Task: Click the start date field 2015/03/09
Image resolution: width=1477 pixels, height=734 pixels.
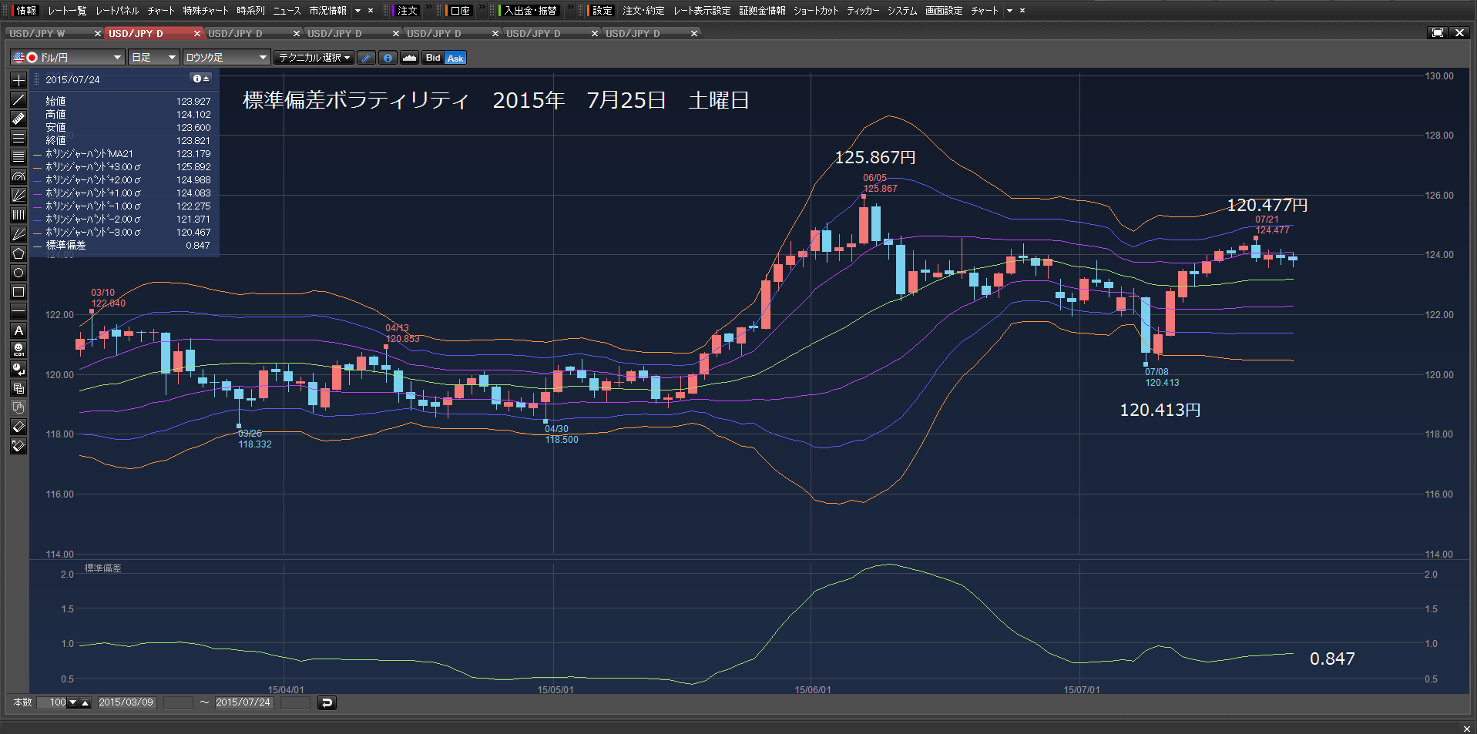Action: (x=126, y=702)
